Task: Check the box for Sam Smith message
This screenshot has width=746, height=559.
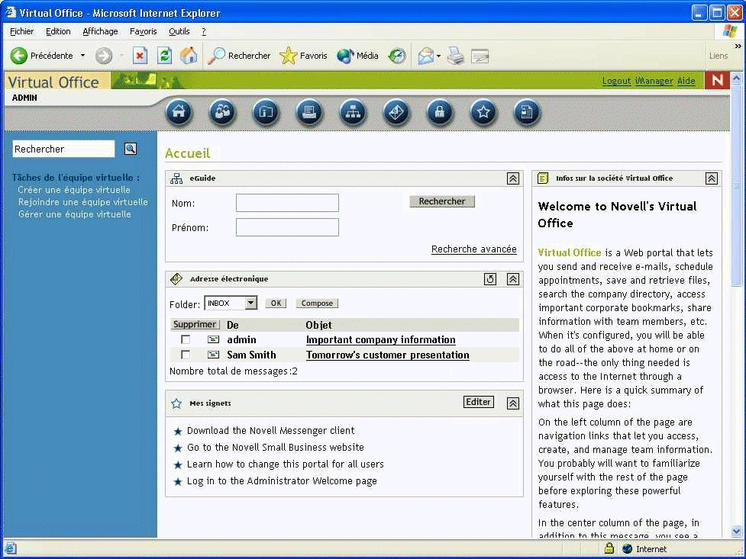Action: (186, 355)
